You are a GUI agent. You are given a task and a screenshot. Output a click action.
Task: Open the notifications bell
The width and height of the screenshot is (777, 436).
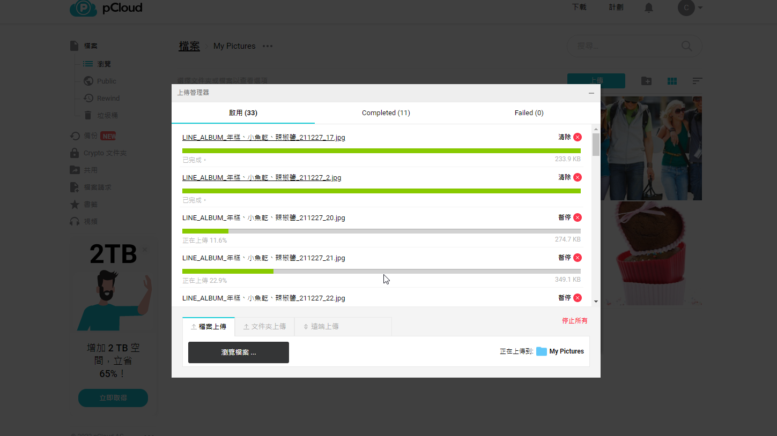tap(649, 7)
